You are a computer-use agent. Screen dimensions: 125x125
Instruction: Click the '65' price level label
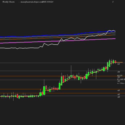[x=118, y=64]
